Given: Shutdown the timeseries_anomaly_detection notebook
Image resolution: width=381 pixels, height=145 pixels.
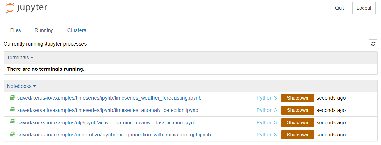Looking at the screenshot, I should pos(298,110).
